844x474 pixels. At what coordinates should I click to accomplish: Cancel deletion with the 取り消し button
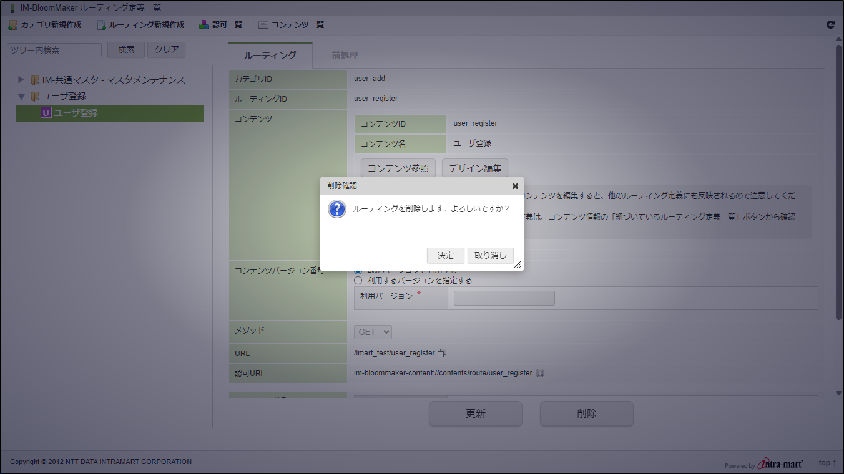(491, 256)
